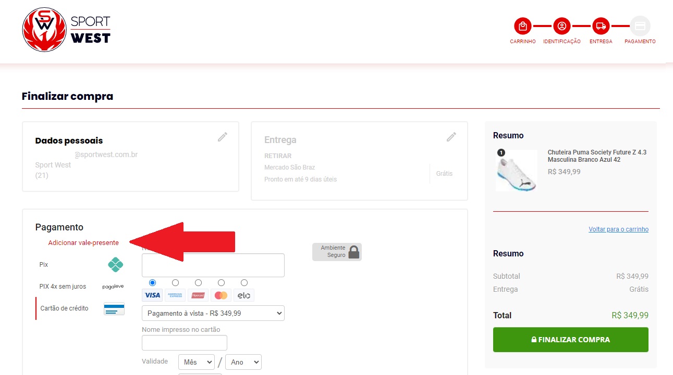
Task: Open the Mês validity dropdown
Action: [197, 362]
